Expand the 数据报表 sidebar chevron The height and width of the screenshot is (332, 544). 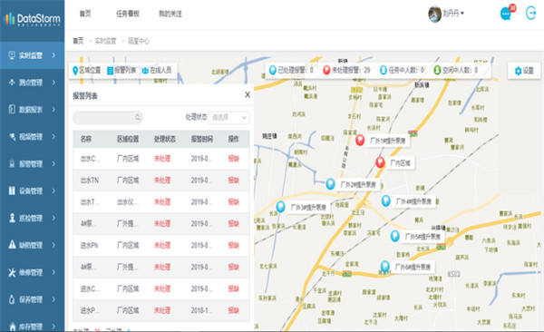tap(53, 110)
